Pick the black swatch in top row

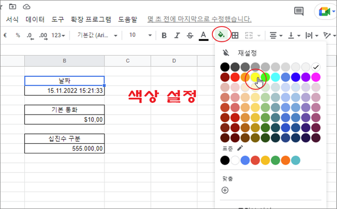click(x=225, y=67)
